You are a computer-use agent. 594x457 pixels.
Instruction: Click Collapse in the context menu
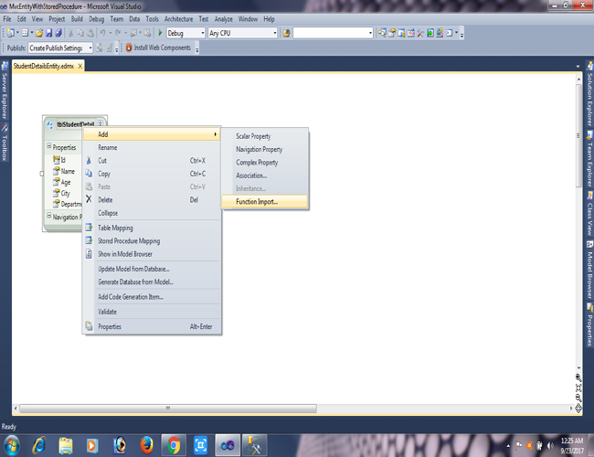(152, 213)
